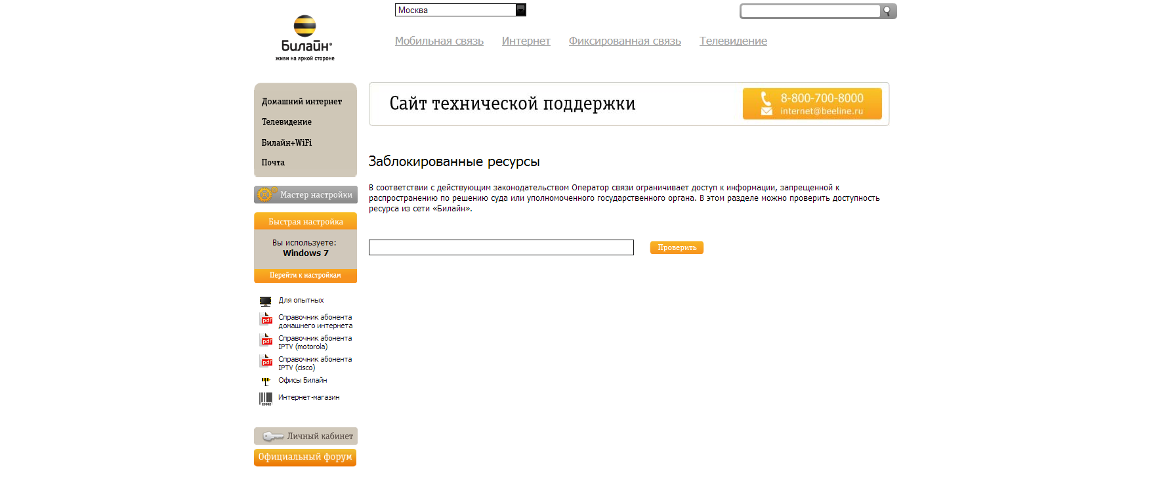Viewport: 1174px width, 487px height.
Task: Open the Москва city dropdown arrow
Action: (521, 10)
